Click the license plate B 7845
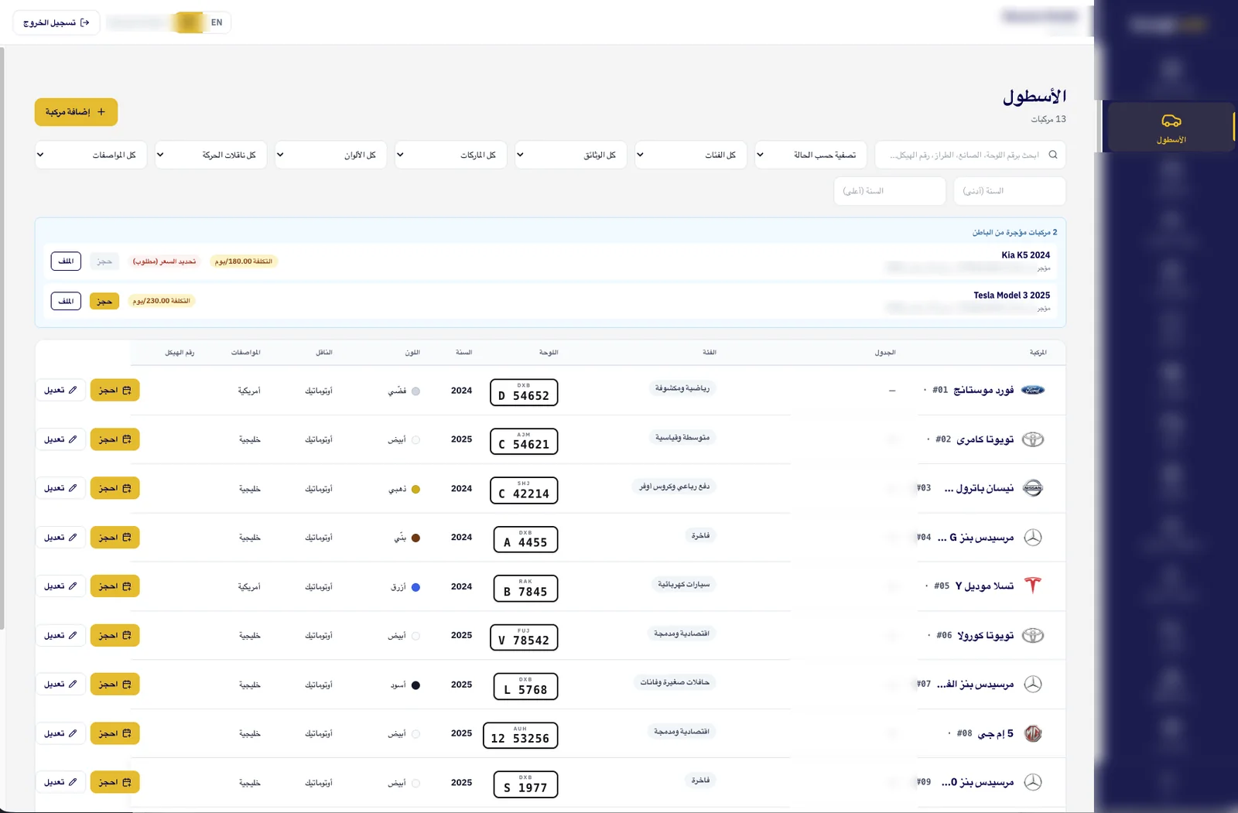Viewport: 1238px width, 813px height. click(525, 588)
